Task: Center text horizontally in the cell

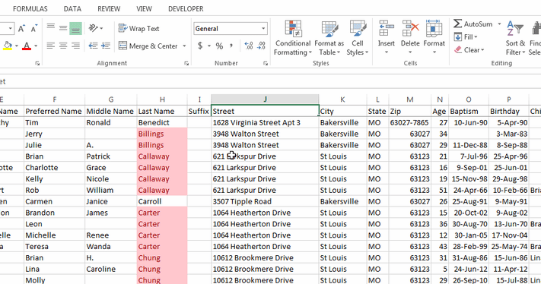Action: 63,46
